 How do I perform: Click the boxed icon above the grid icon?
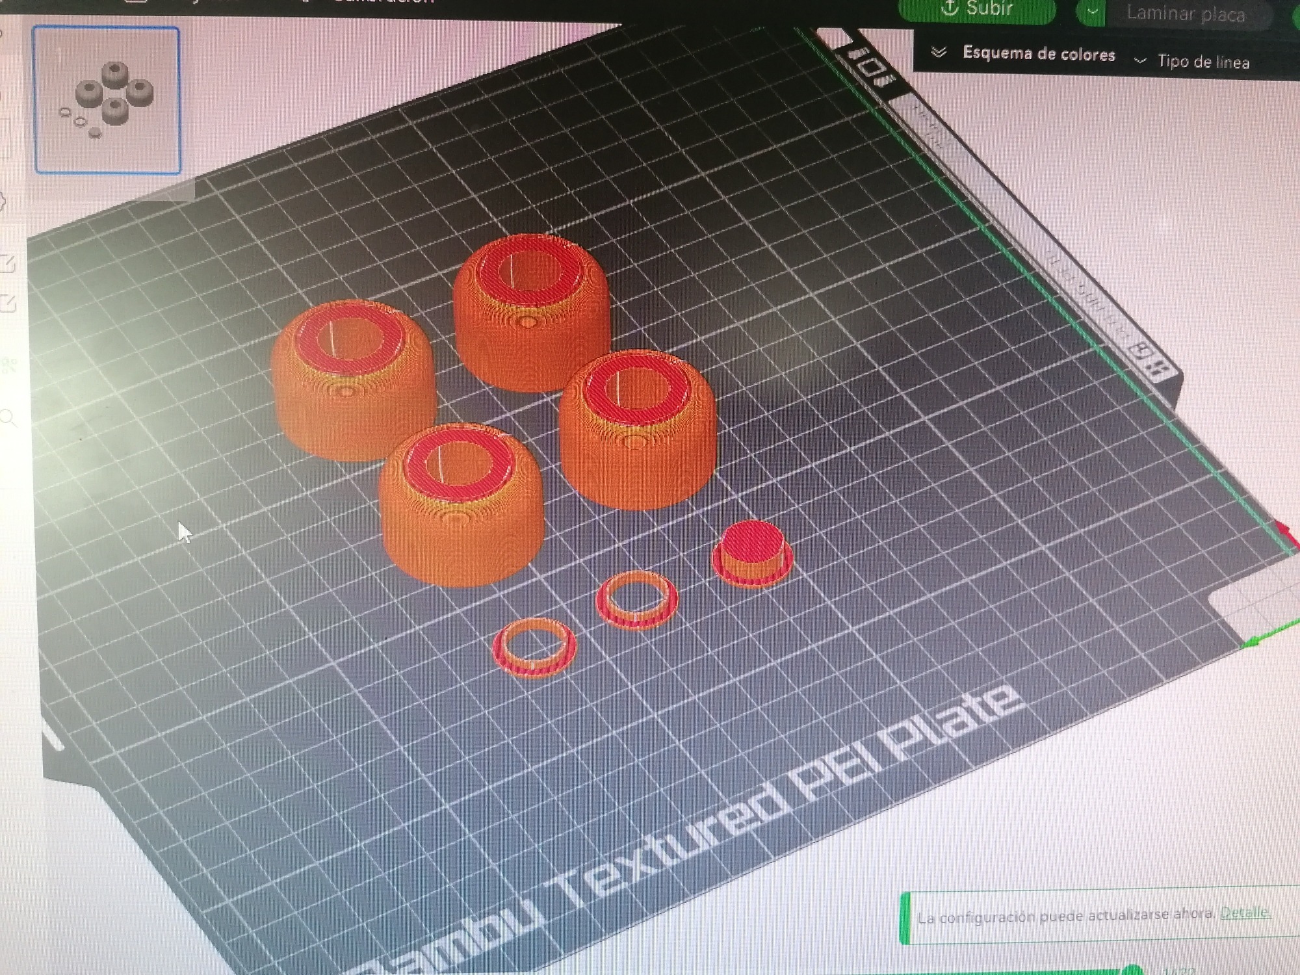tap(1141, 352)
